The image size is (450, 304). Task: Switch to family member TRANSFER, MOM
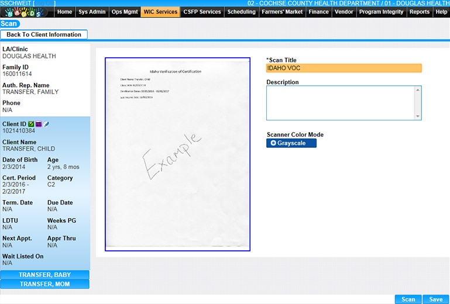[44, 284]
